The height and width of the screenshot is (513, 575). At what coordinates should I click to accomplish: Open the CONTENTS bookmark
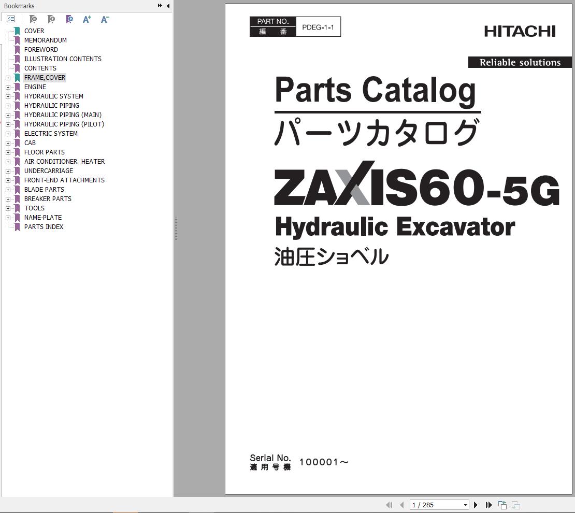40,68
